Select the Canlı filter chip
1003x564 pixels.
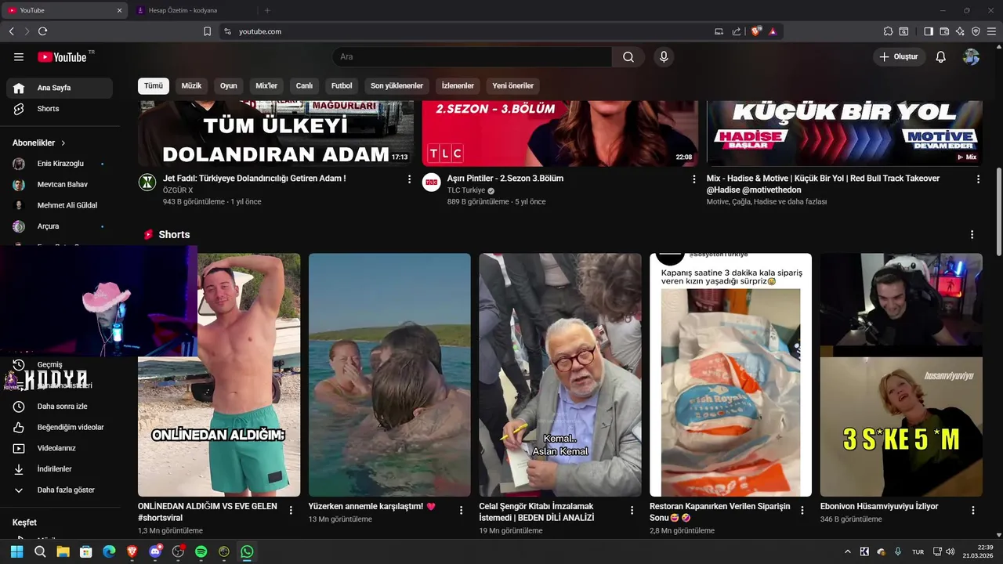[x=304, y=86]
